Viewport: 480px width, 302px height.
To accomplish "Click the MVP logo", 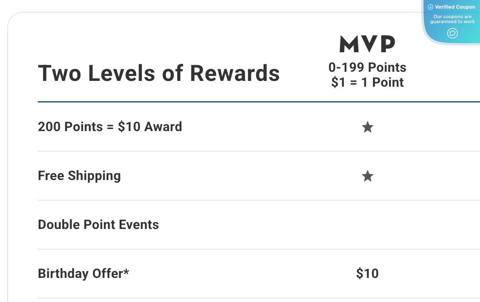I will click(367, 44).
